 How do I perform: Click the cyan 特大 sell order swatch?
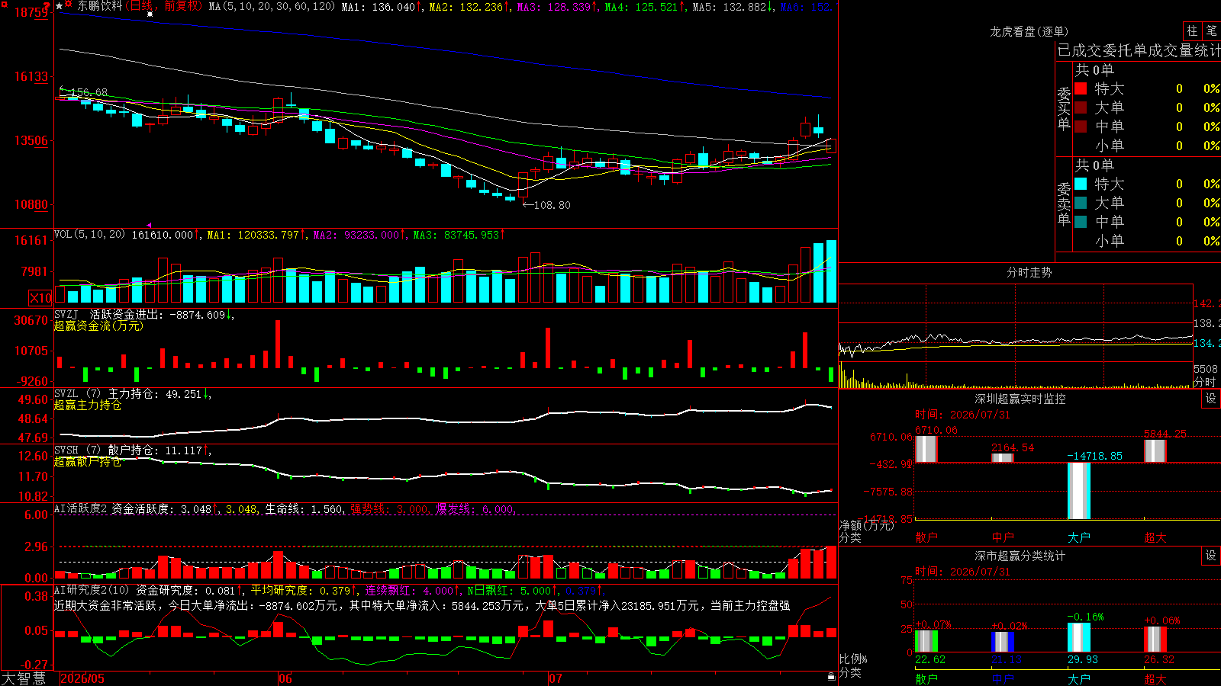[1081, 184]
